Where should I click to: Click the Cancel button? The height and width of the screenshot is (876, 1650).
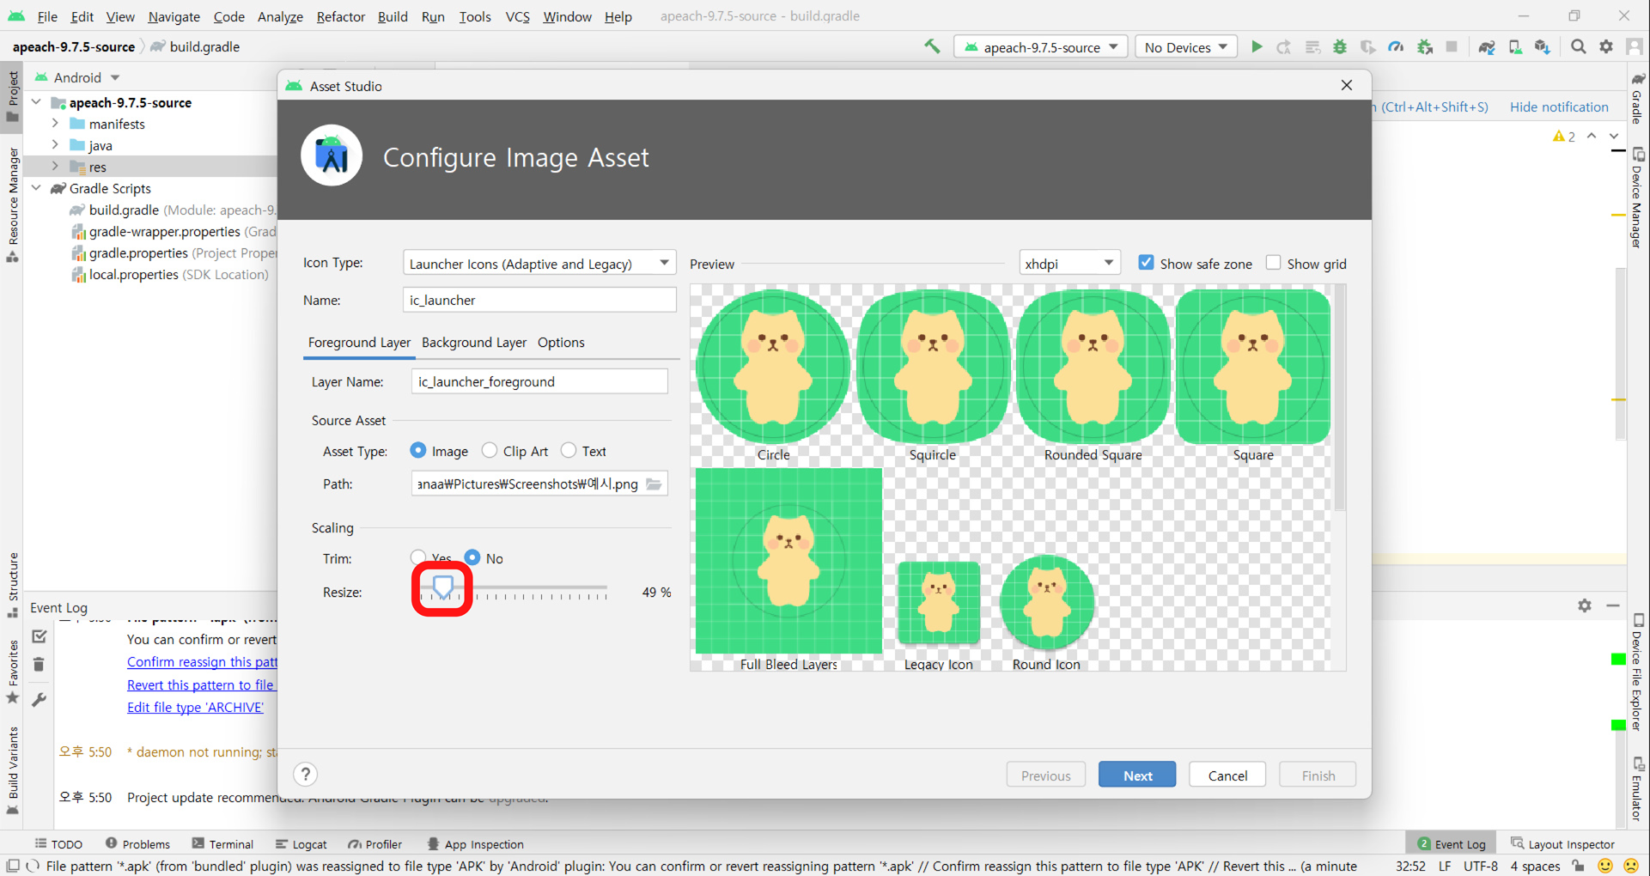pyautogui.click(x=1227, y=775)
